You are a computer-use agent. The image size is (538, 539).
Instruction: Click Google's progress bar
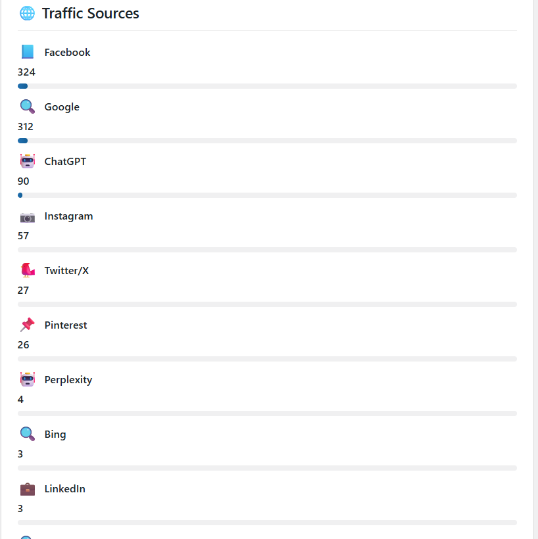click(x=266, y=140)
